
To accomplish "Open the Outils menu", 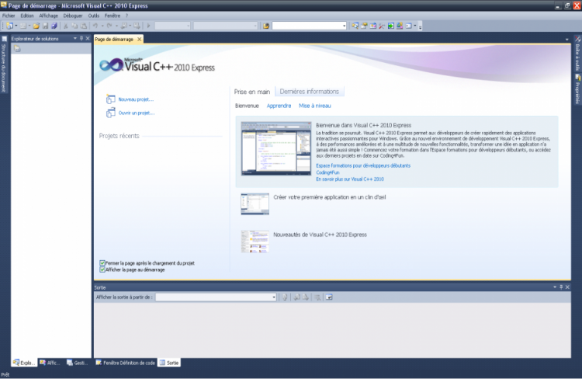I will tap(94, 16).
